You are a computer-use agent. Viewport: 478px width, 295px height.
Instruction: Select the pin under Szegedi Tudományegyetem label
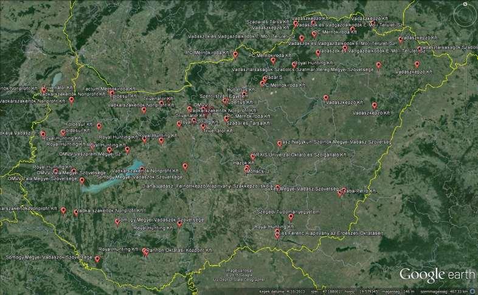coord(291,217)
